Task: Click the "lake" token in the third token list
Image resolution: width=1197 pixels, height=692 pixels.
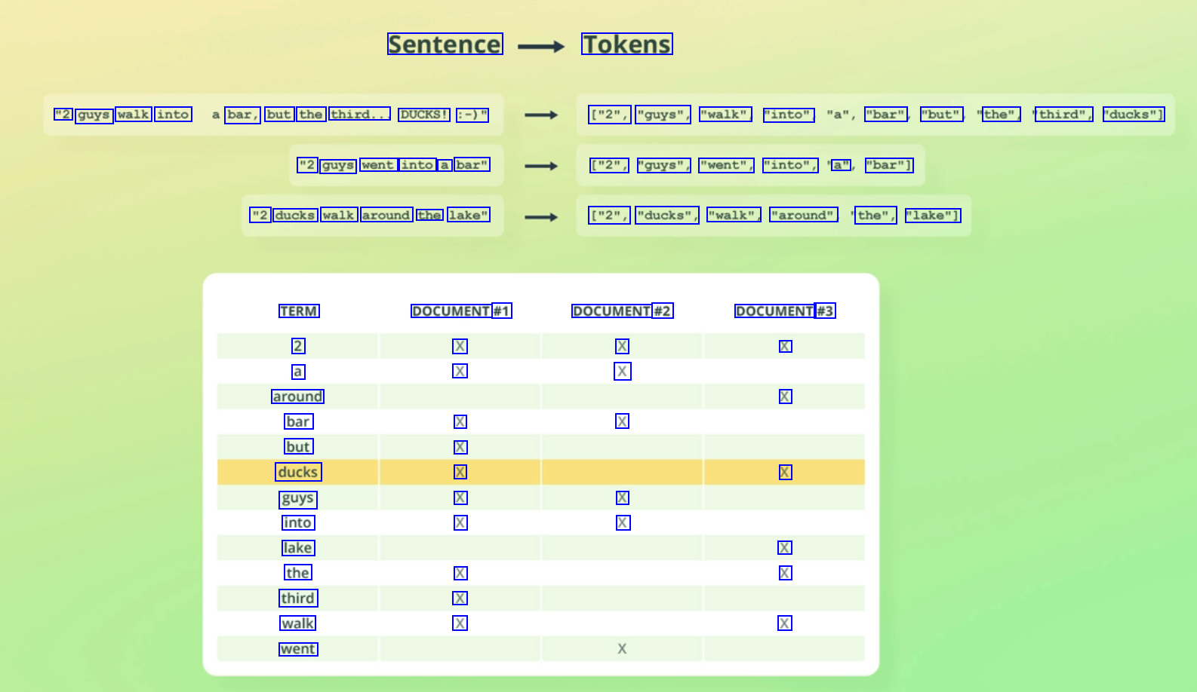Action: (x=932, y=216)
